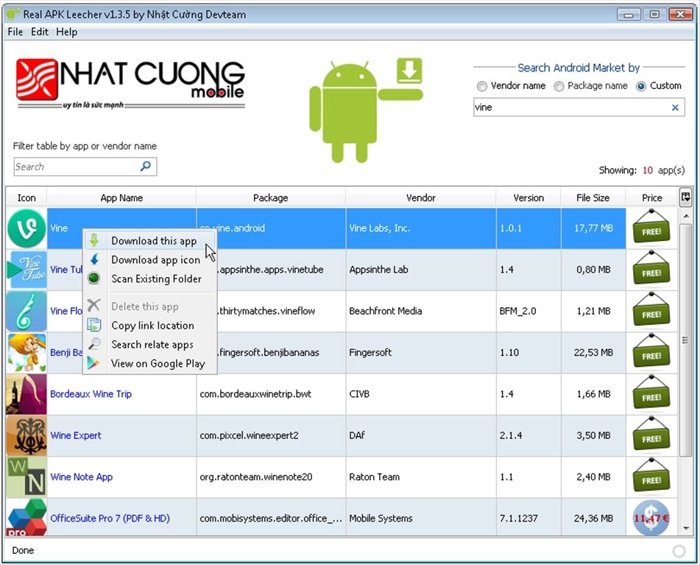Click the scrollbar down arrow

(x=685, y=528)
